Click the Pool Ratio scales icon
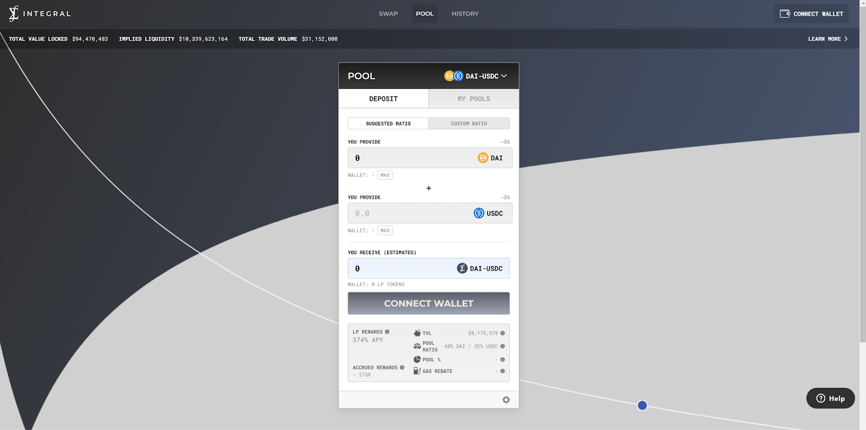Image resolution: width=866 pixels, height=430 pixels. click(x=417, y=346)
